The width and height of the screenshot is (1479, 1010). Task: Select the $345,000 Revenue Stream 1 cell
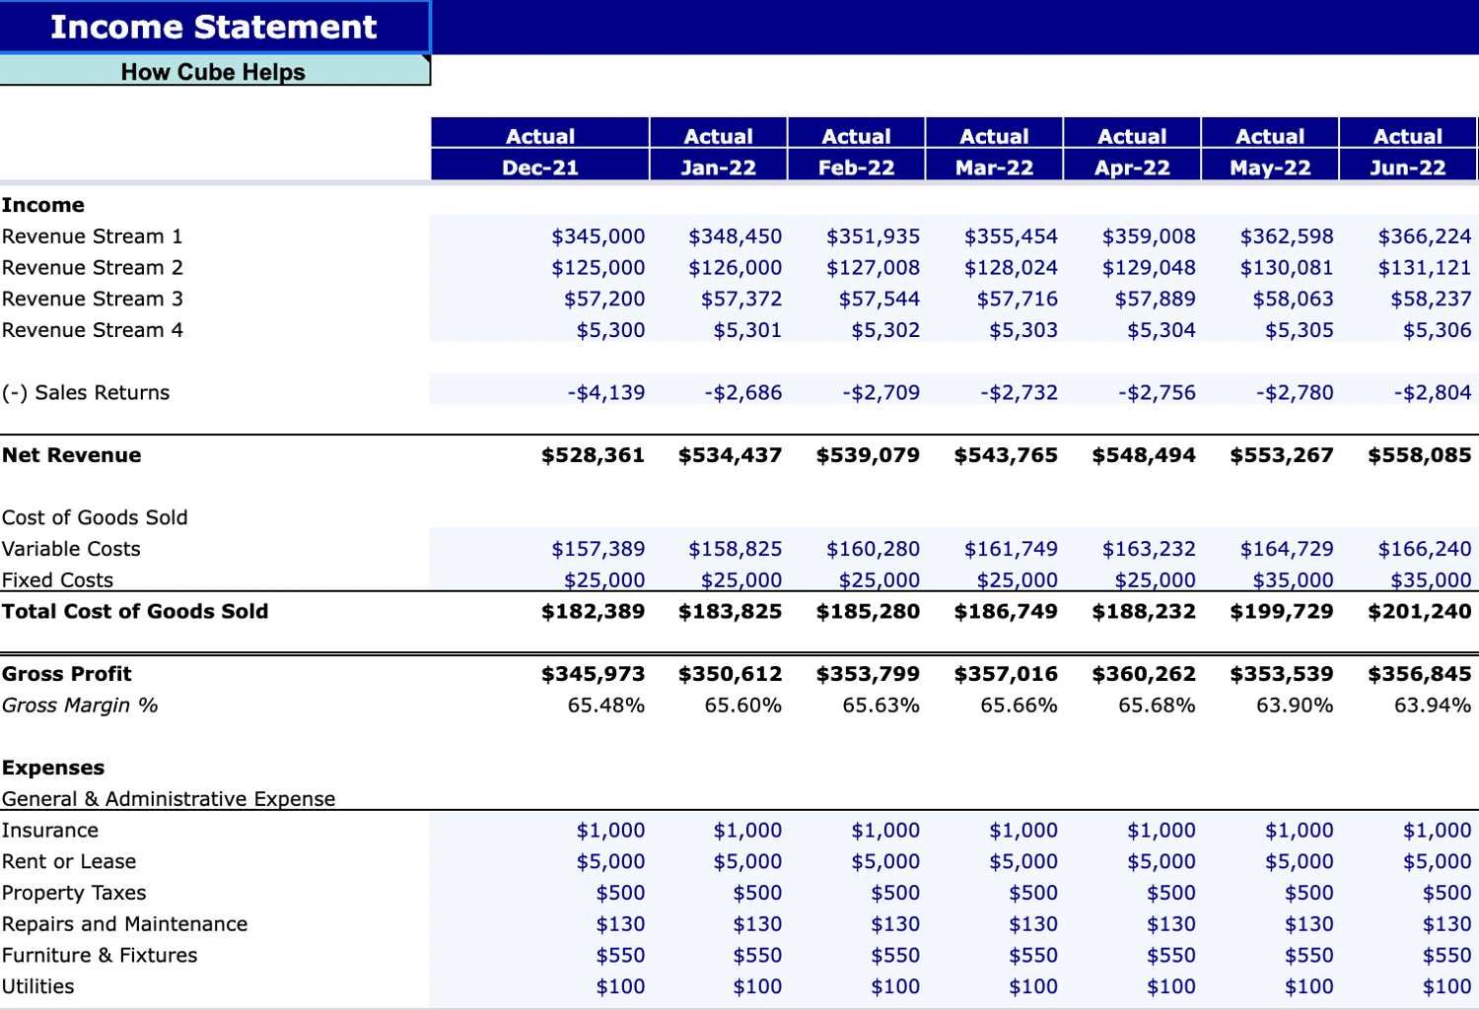597,236
